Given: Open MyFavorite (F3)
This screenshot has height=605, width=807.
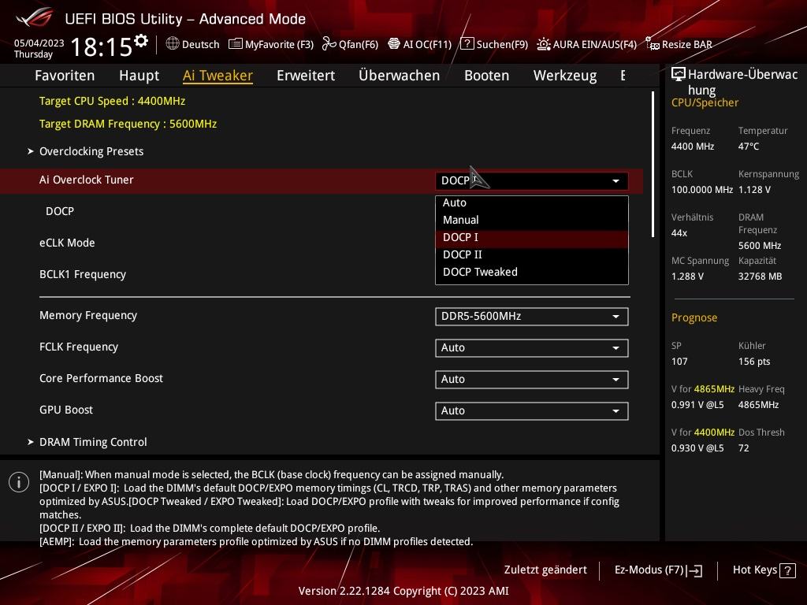Looking at the screenshot, I should pos(279,44).
